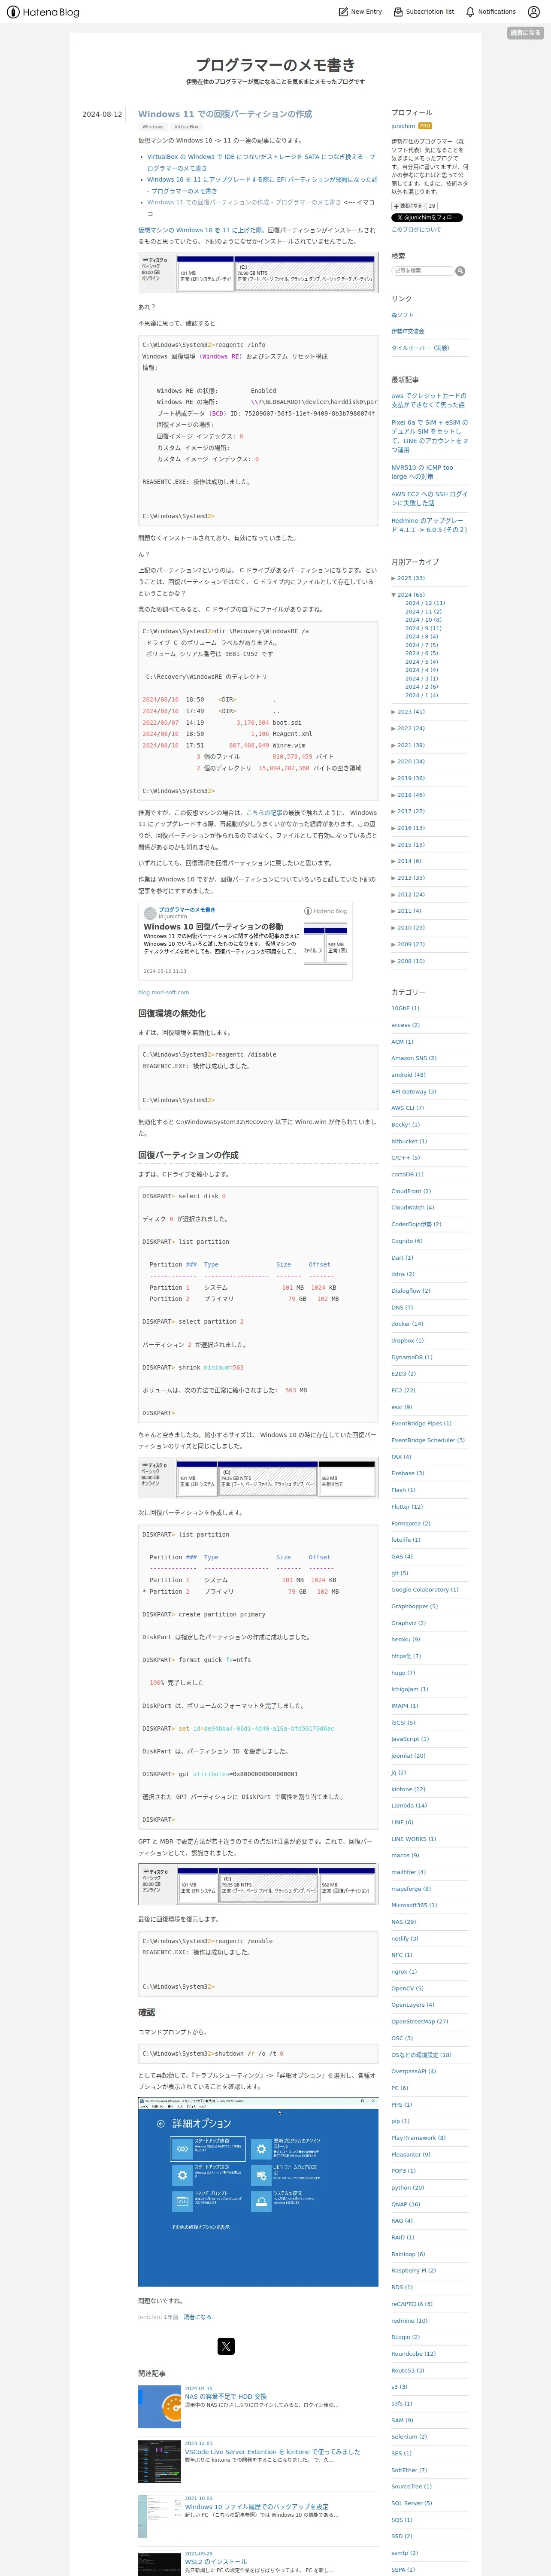Select the VirtualBox category tag
This screenshot has width=551, height=2576.
tap(186, 127)
